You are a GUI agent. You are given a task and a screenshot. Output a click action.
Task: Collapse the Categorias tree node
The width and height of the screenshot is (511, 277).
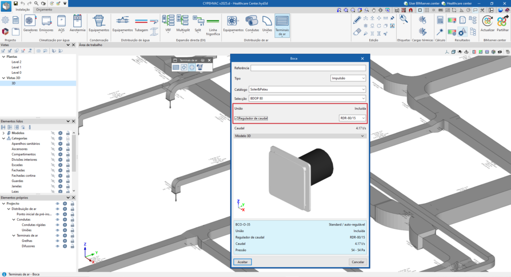(3, 139)
